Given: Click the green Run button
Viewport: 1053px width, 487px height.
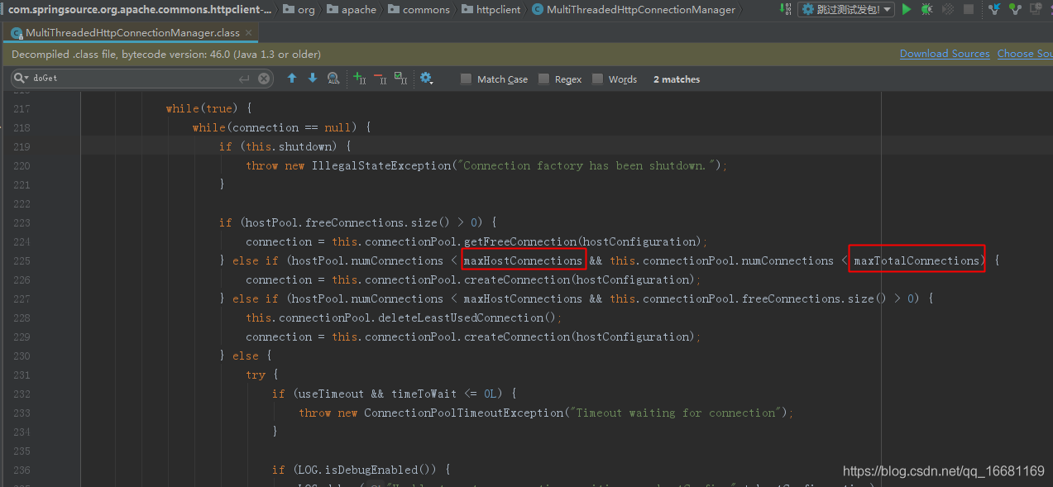Looking at the screenshot, I should tap(907, 9).
